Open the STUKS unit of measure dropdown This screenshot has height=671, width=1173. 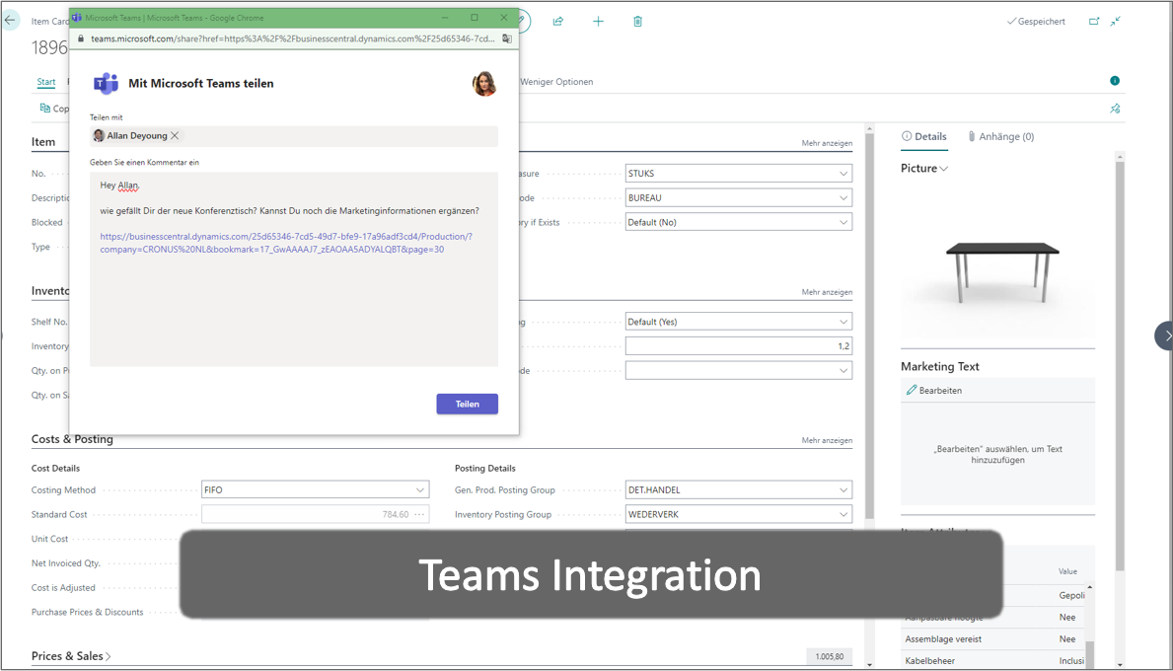[x=843, y=173]
